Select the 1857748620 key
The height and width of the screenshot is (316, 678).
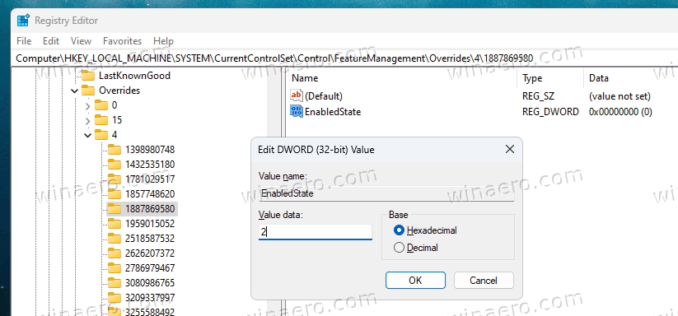tap(150, 194)
